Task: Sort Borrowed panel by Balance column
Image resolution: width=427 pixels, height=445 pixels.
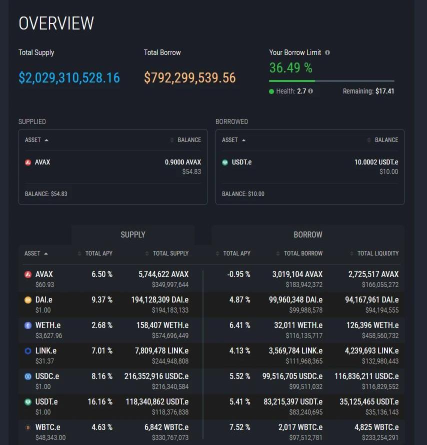Action: 383,140
